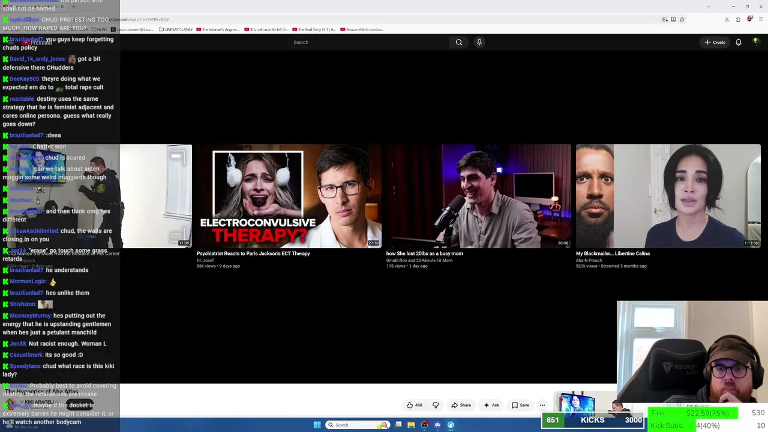The image size is (768, 432).
Task: Save the video to a playlist
Action: [x=520, y=405]
